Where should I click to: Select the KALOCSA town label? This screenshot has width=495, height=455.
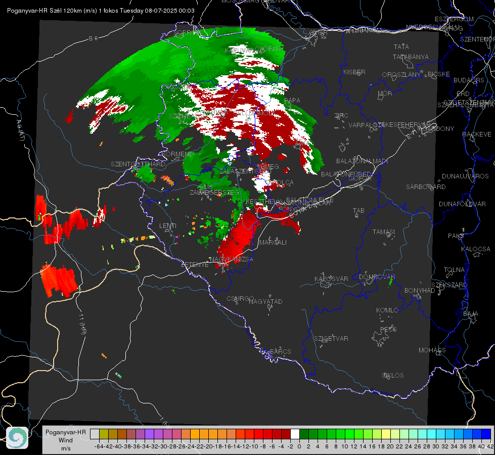pos(475,249)
